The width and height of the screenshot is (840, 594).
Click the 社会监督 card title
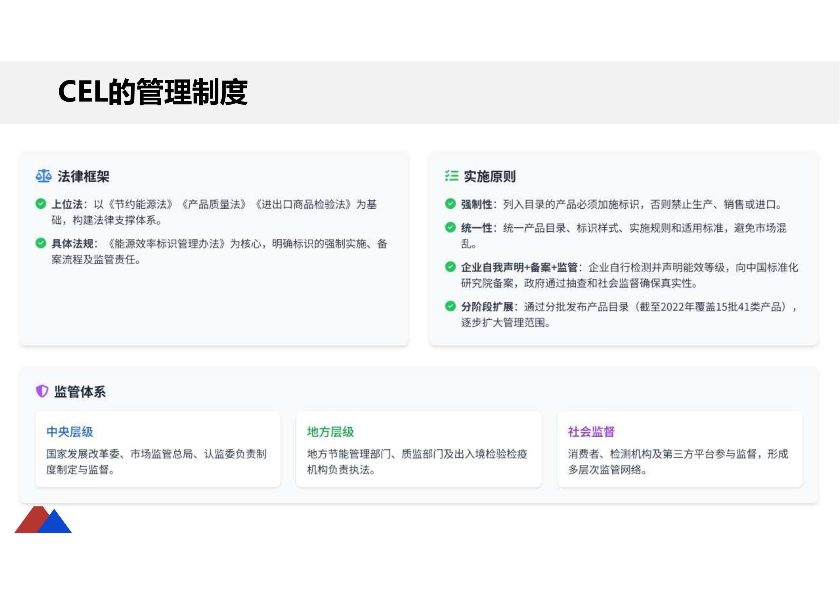591,432
